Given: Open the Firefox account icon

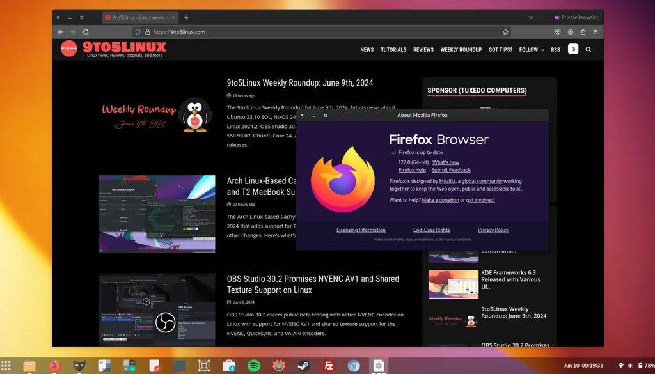Looking at the screenshot, I should coord(571,32).
